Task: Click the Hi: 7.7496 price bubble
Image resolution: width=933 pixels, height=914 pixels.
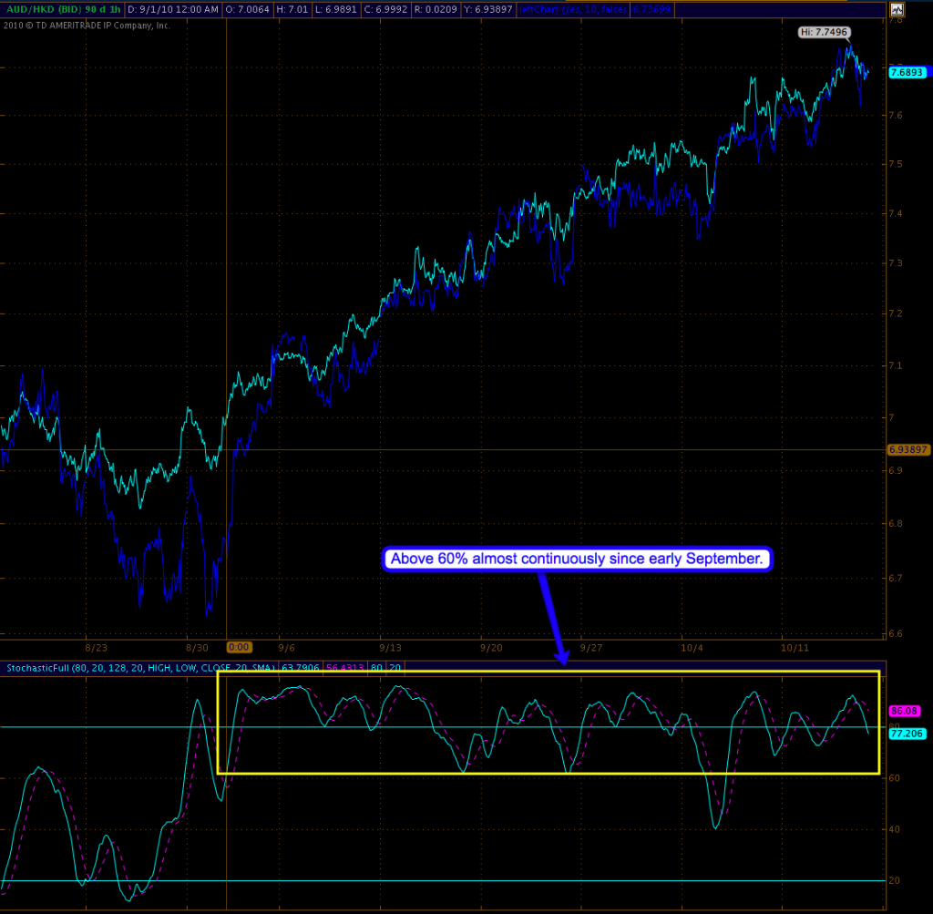Action: [823, 32]
